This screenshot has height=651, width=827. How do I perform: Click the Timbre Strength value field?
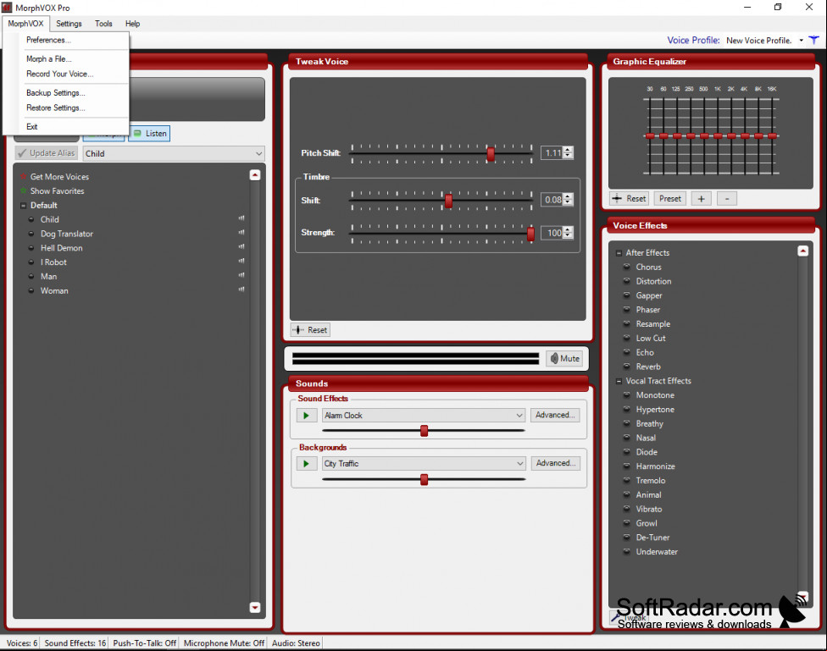point(552,233)
